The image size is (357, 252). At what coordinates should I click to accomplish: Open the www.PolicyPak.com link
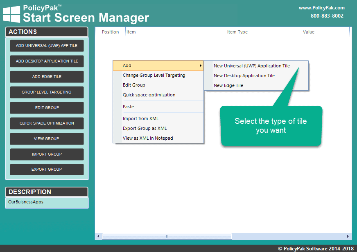point(321,8)
